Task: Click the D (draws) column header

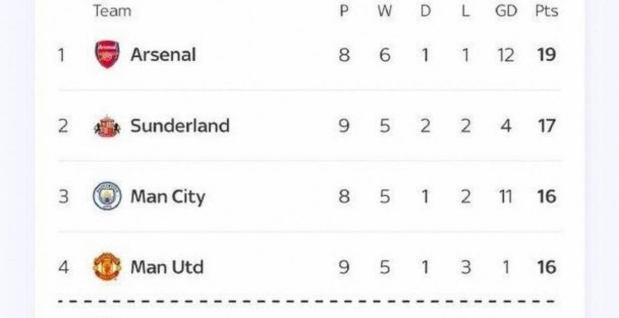Action: click(425, 11)
